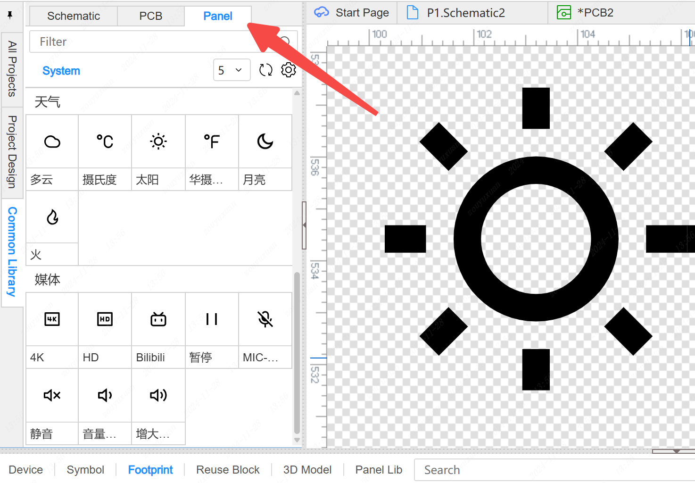Click the System library link
The width and height of the screenshot is (695, 483).
61,71
